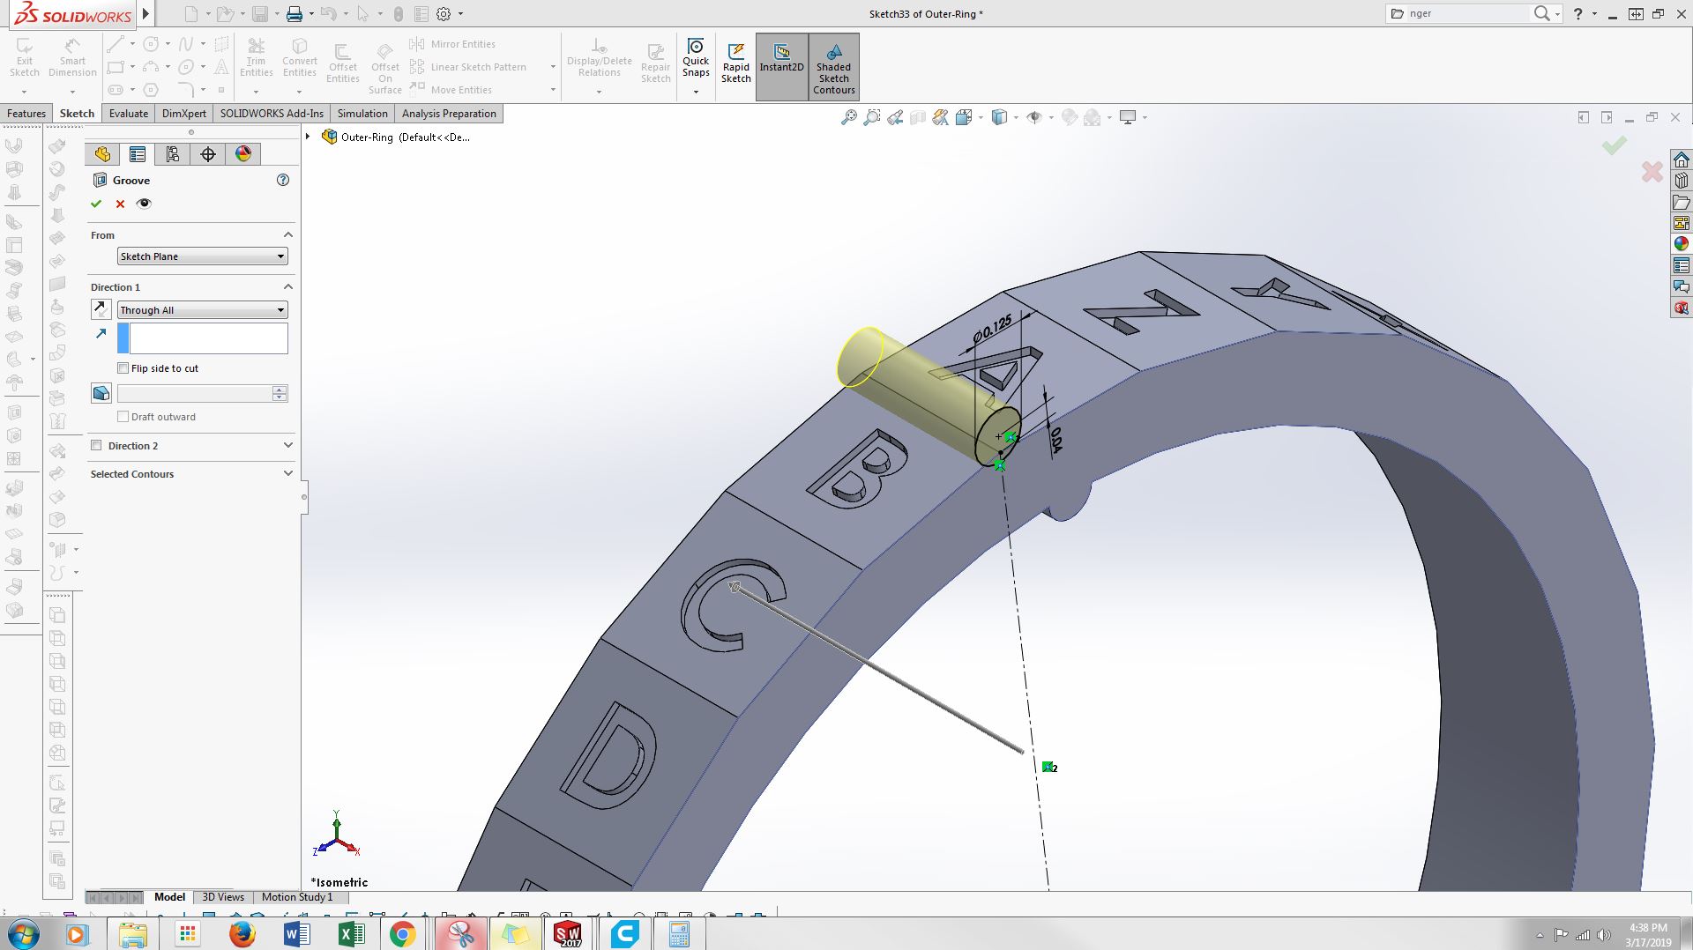
Task: Click the Direction of Extrusion arrow icon
Action: click(x=101, y=333)
